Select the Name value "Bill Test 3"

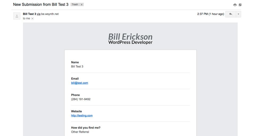click(x=77, y=66)
